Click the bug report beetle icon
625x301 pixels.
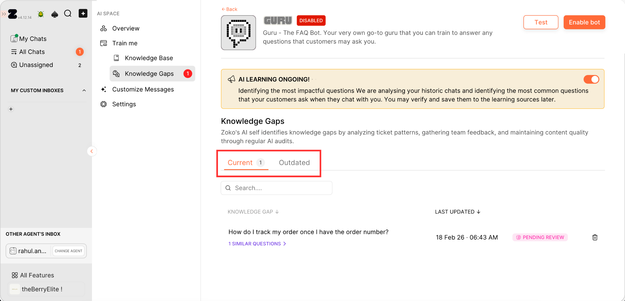(x=41, y=14)
